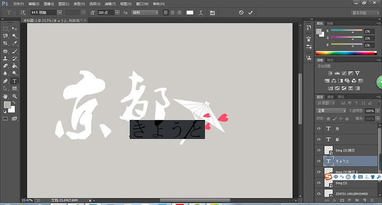Open the 文件(F) menu

[19, 4]
